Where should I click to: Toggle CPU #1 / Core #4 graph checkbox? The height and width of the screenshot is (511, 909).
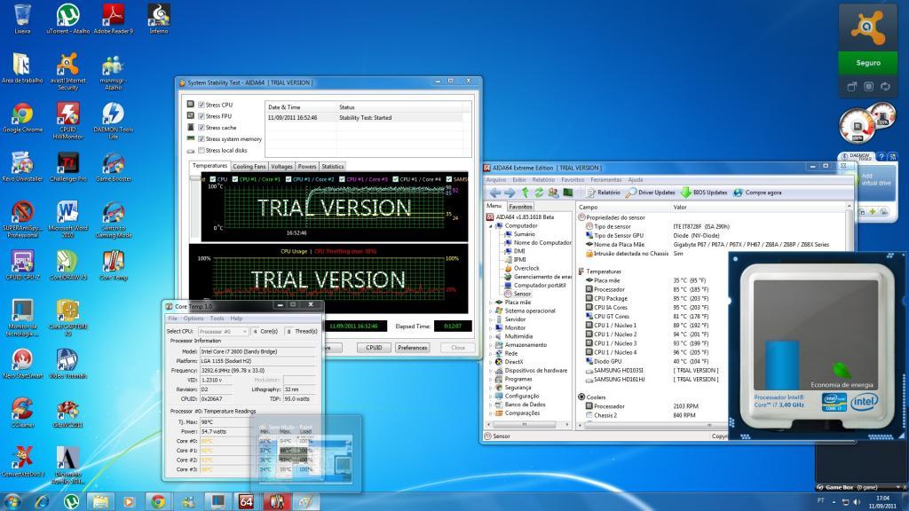tap(395, 179)
